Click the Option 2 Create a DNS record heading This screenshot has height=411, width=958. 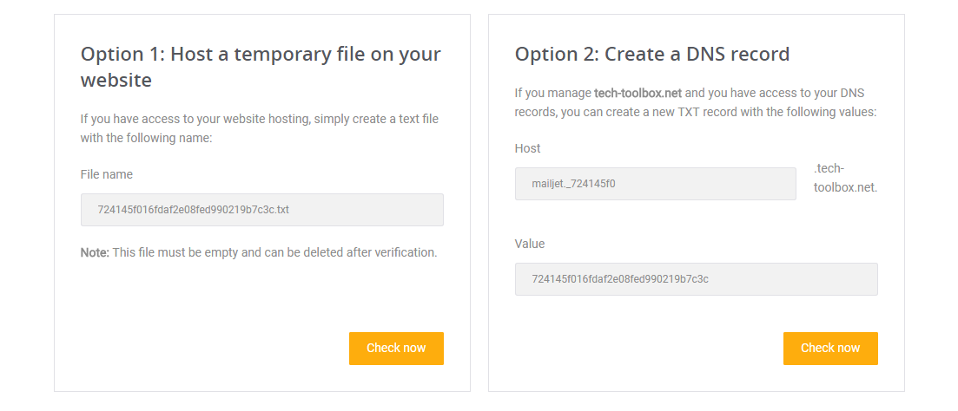tap(651, 54)
